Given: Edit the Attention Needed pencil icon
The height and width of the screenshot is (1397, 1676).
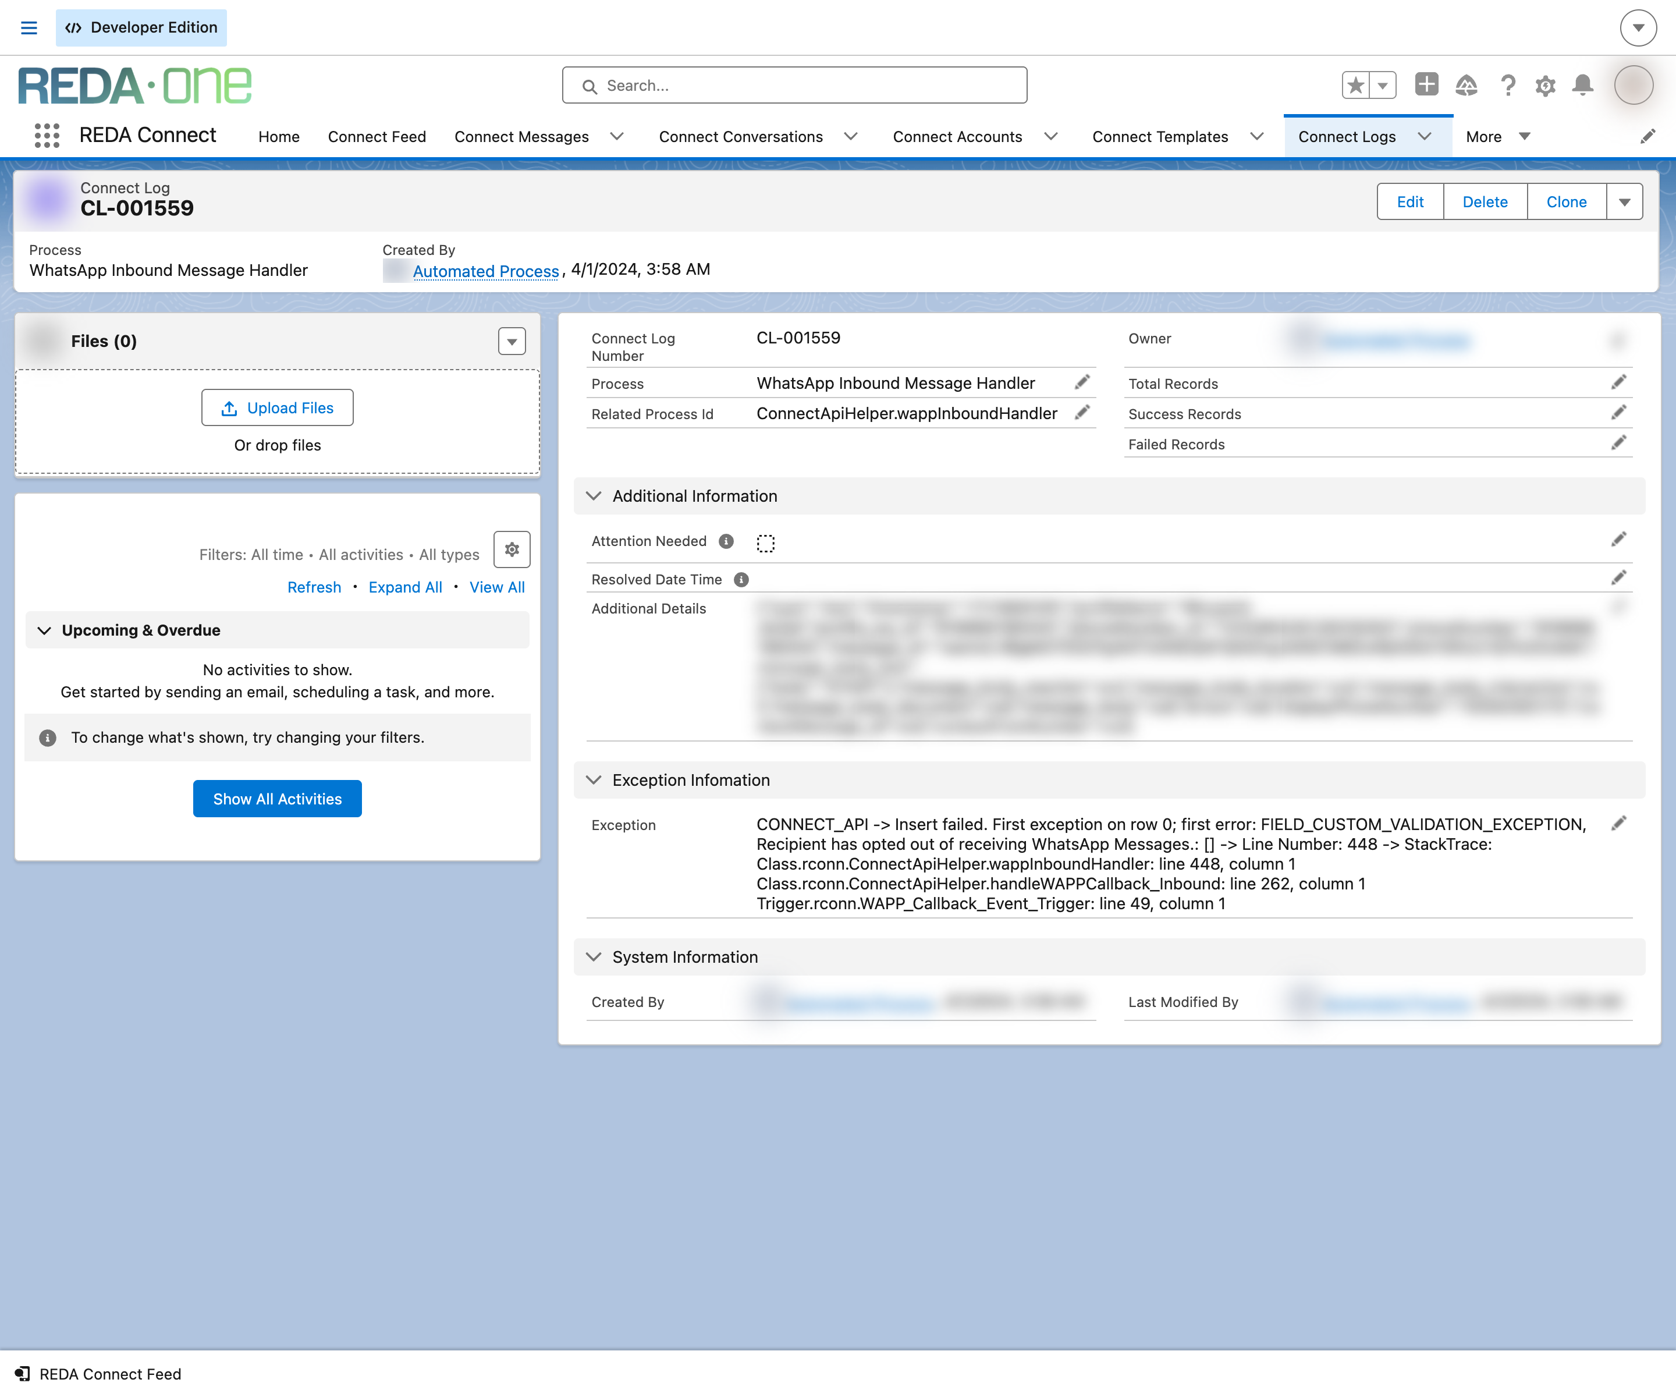Looking at the screenshot, I should [1618, 540].
